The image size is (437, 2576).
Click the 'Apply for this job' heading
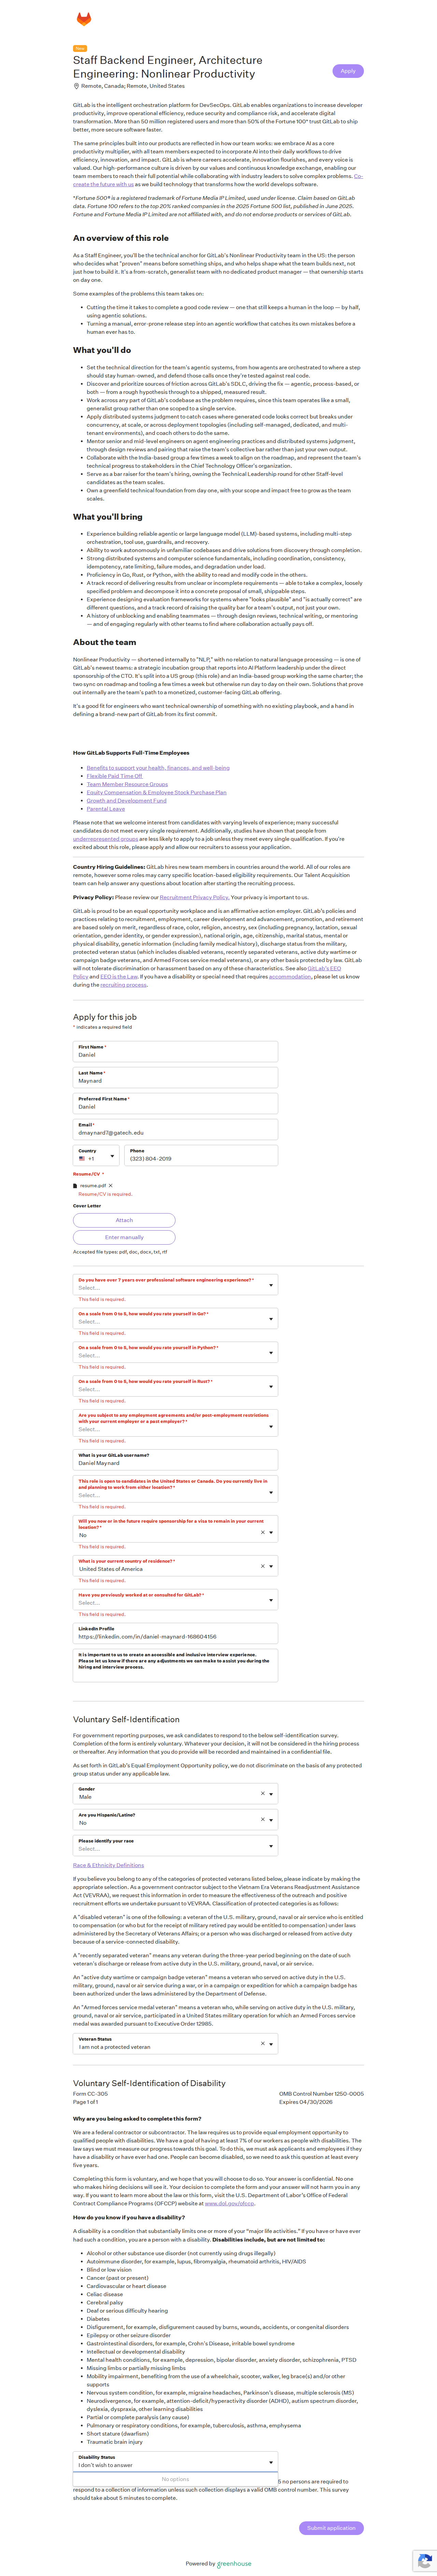(105, 1017)
